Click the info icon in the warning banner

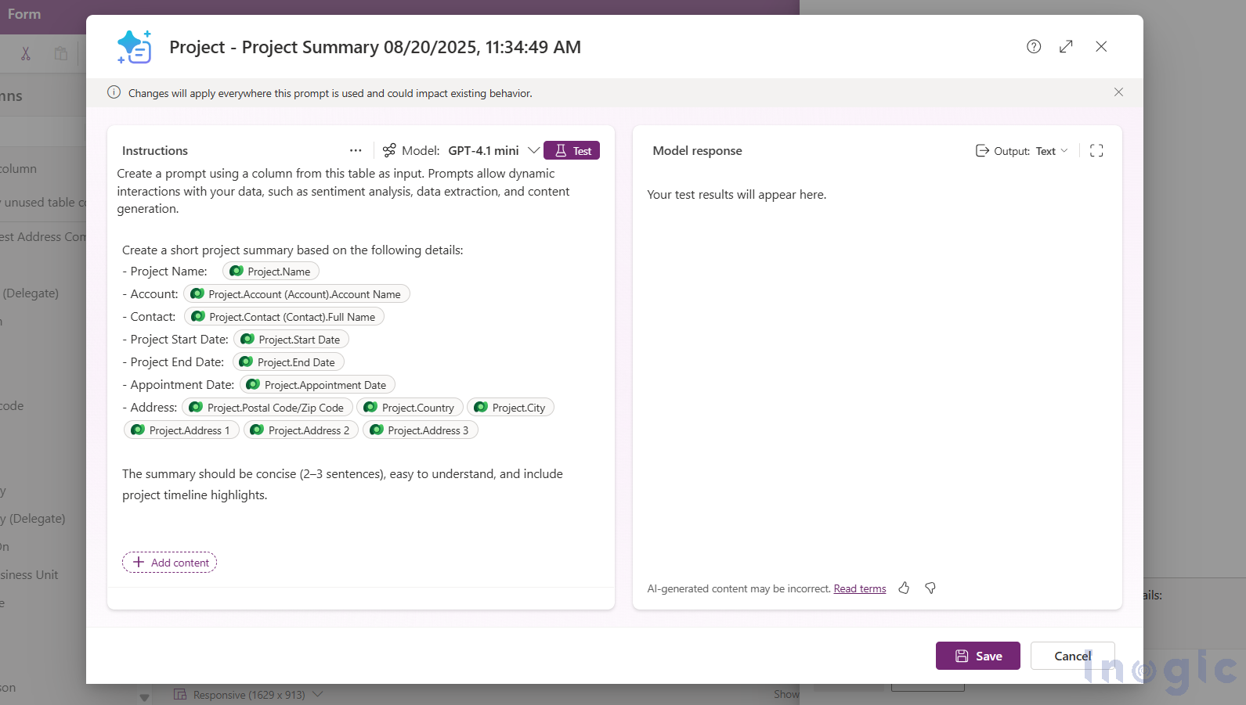(114, 92)
